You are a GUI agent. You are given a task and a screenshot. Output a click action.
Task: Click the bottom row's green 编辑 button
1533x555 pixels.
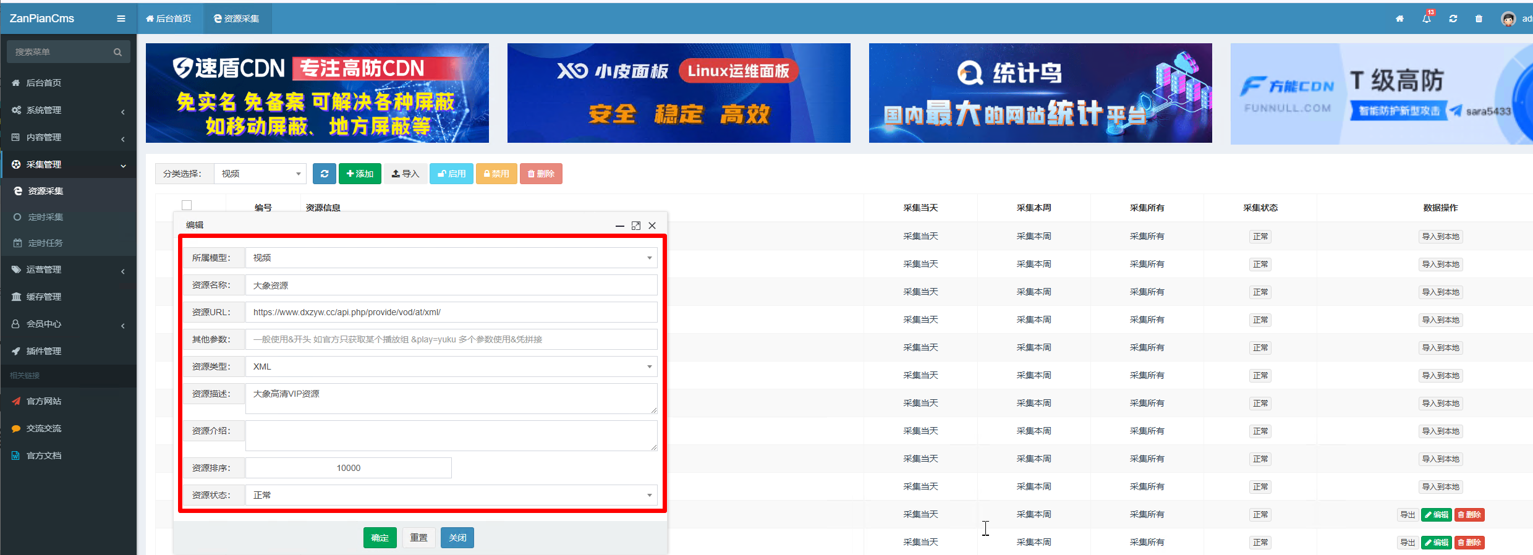click(1437, 543)
